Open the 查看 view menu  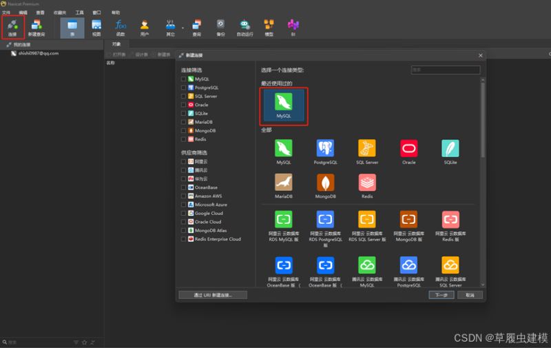click(x=41, y=12)
